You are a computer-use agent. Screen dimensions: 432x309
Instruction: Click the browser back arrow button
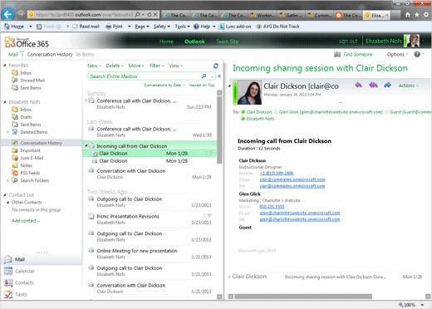click(x=7, y=14)
